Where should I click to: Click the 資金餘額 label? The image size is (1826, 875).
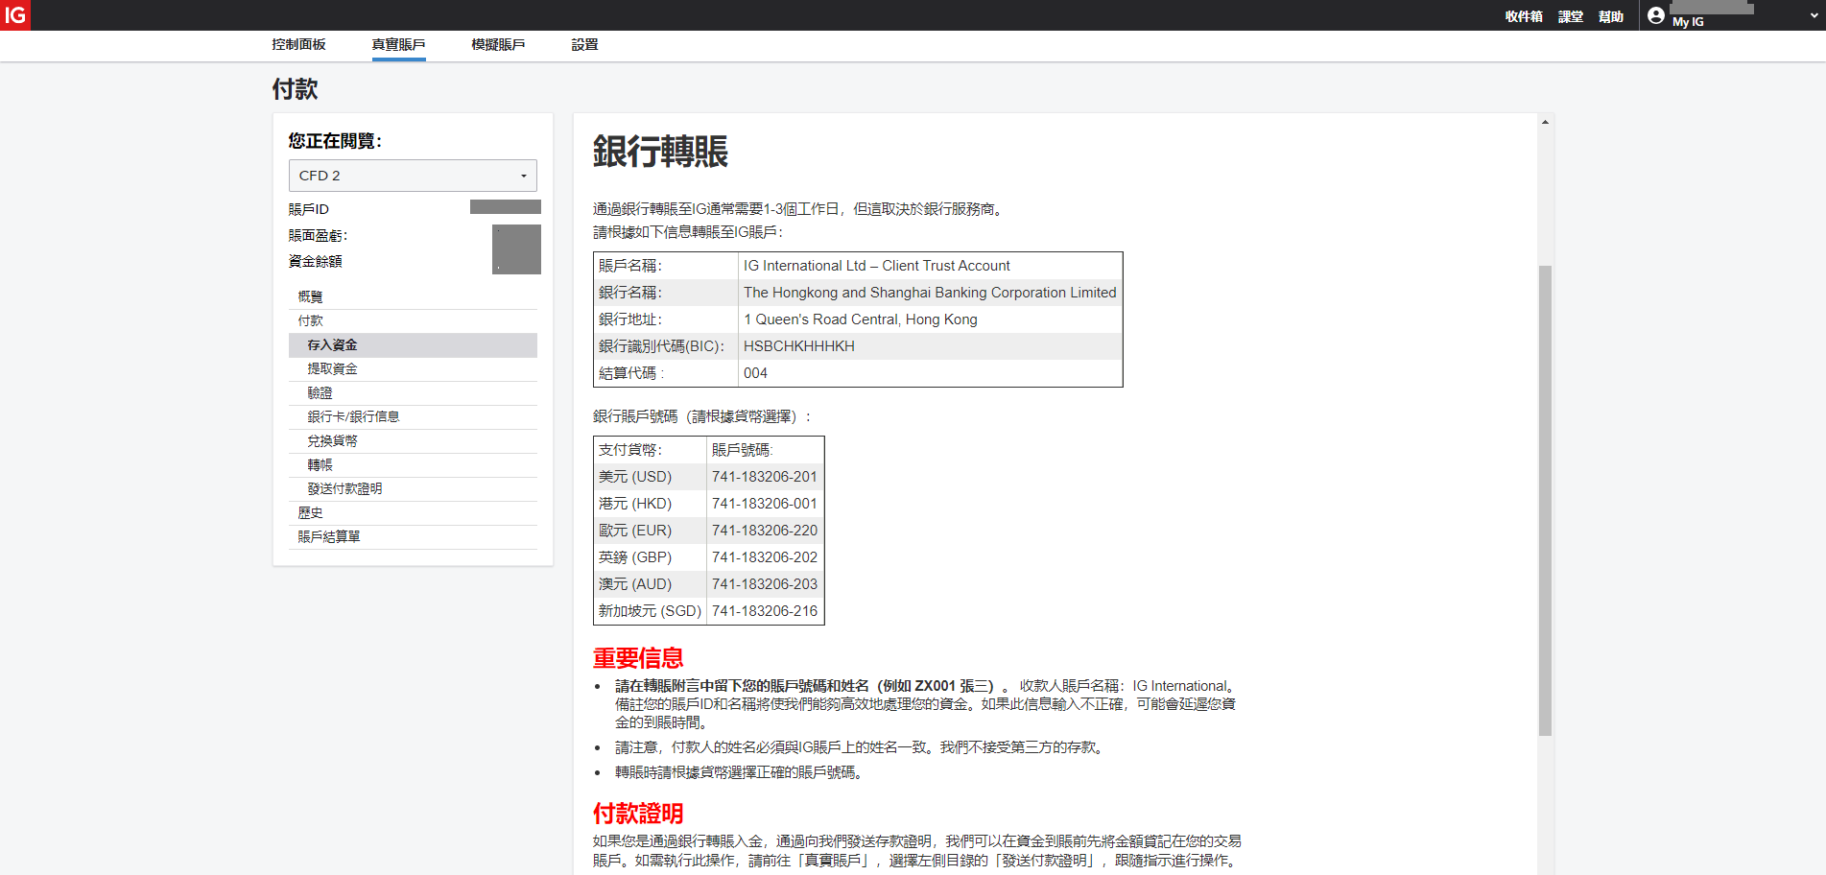(x=316, y=261)
